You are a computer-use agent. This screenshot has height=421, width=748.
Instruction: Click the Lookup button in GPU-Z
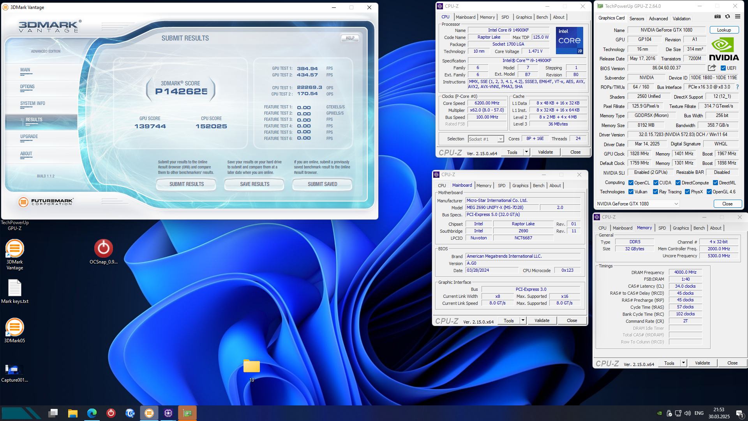(724, 30)
